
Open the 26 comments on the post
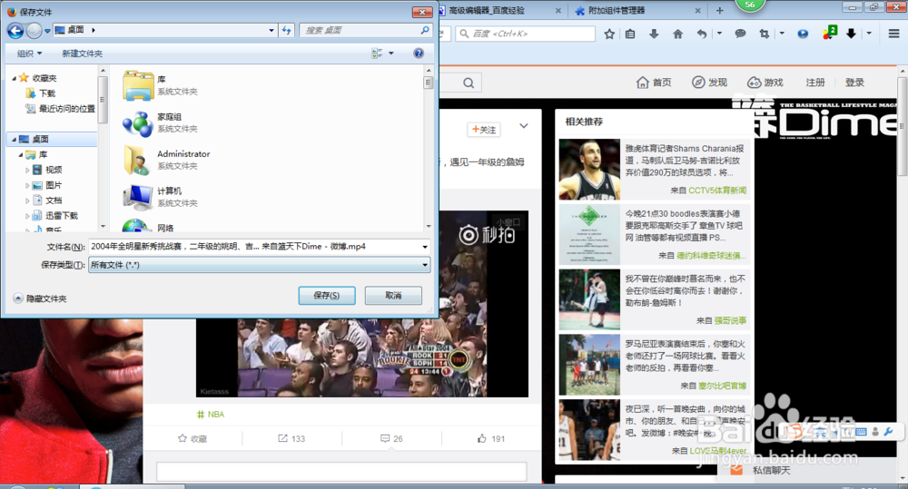[x=391, y=439]
